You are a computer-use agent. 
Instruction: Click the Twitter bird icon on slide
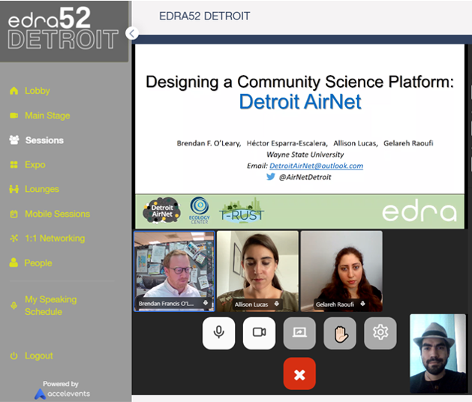(x=271, y=177)
